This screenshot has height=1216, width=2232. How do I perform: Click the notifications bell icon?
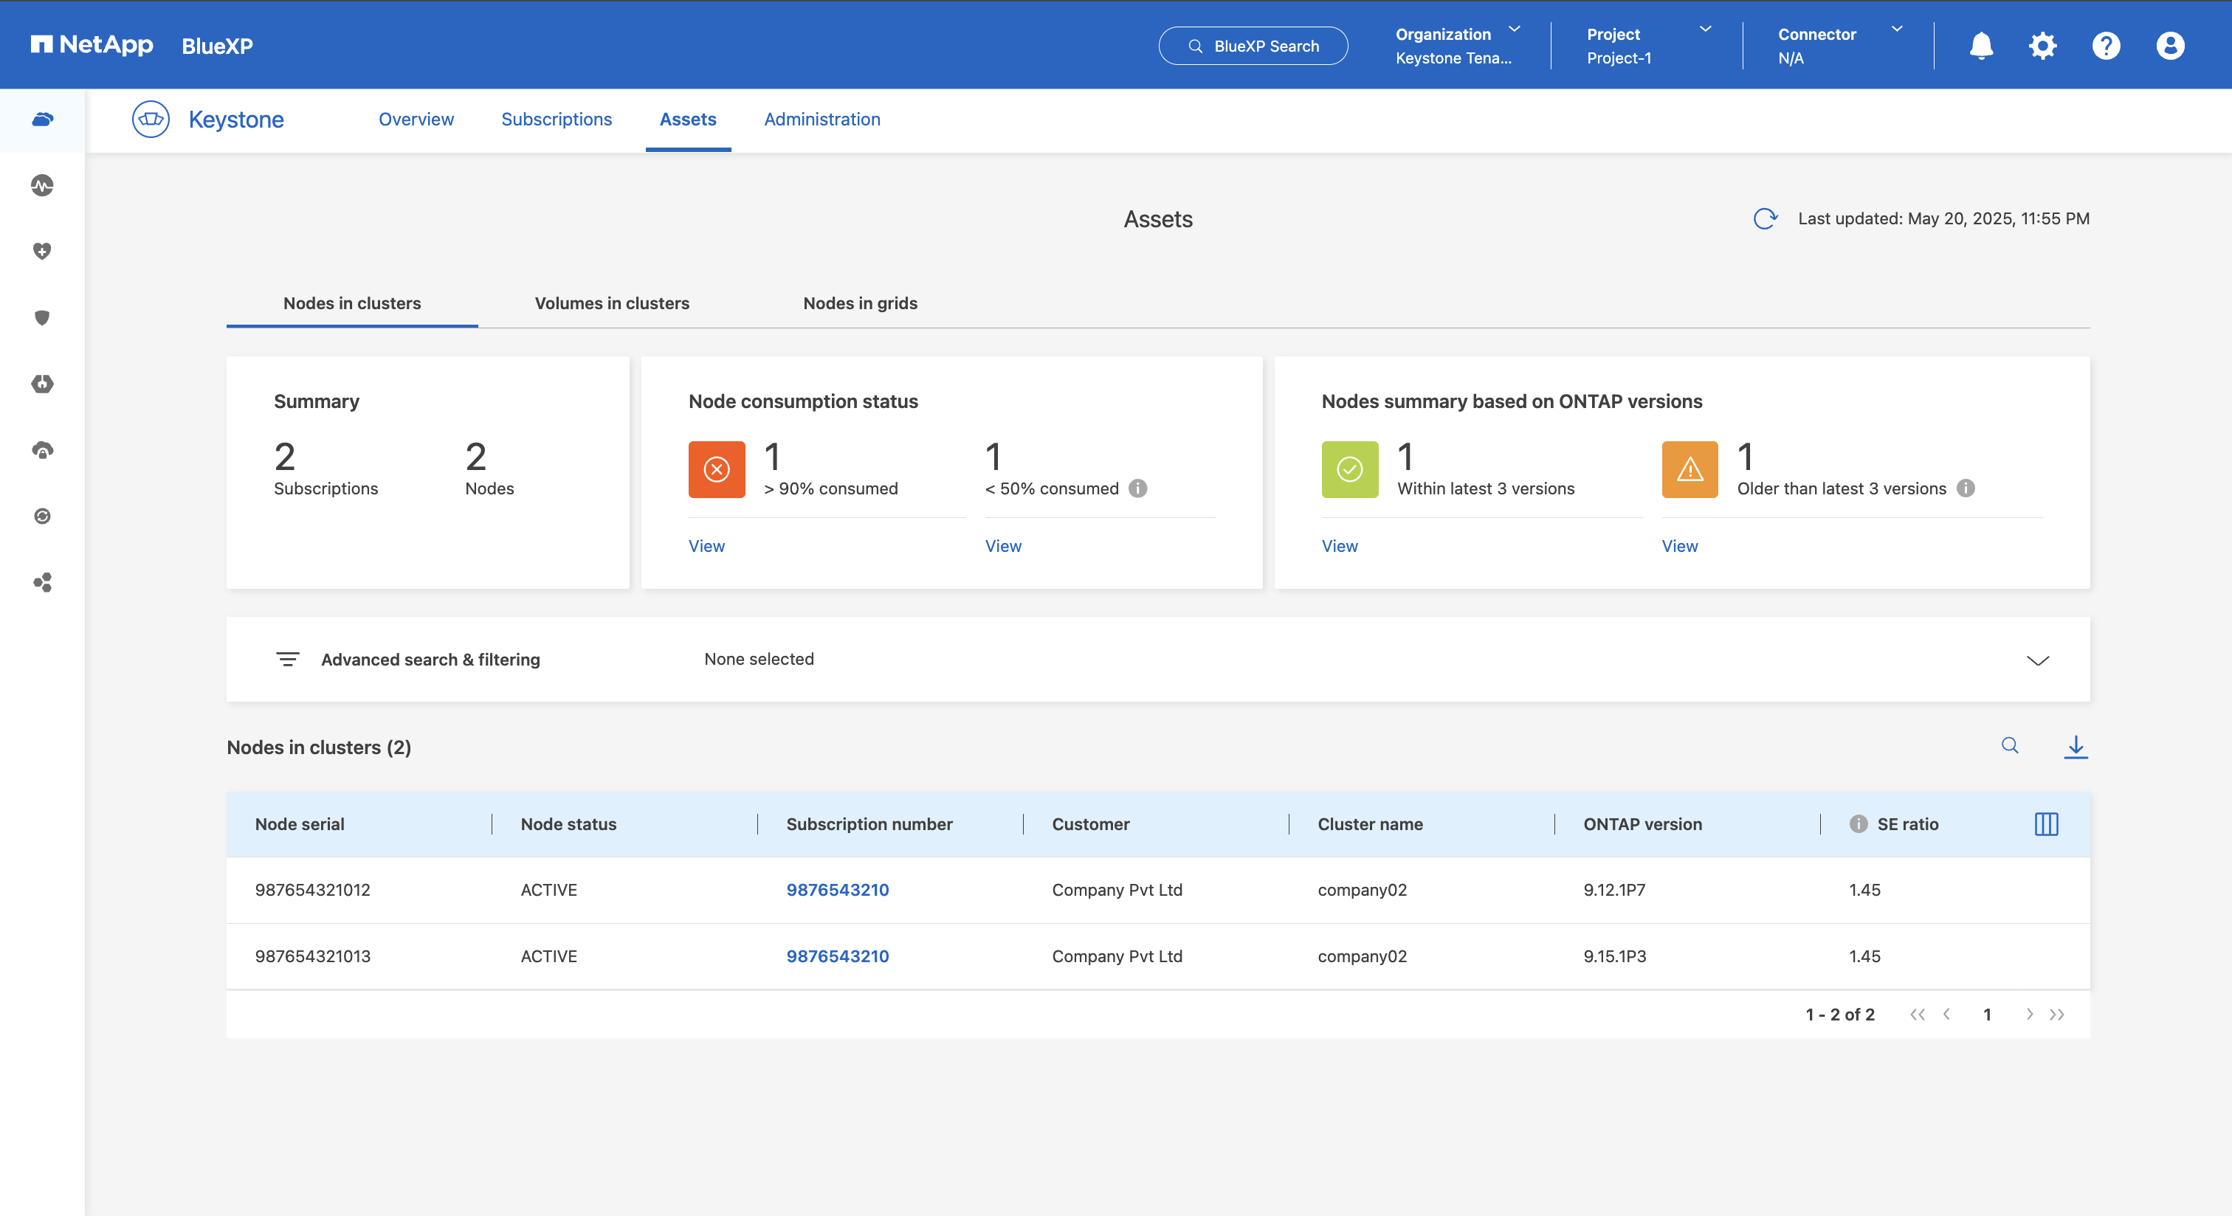point(1981,45)
